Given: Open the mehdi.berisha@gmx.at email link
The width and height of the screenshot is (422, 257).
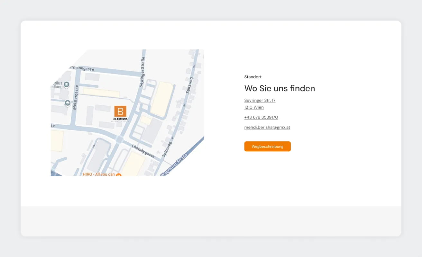Looking at the screenshot, I should pos(267,127).
